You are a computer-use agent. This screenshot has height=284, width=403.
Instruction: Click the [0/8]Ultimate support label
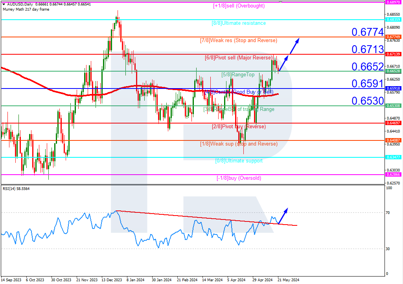(x=239, y=161)
